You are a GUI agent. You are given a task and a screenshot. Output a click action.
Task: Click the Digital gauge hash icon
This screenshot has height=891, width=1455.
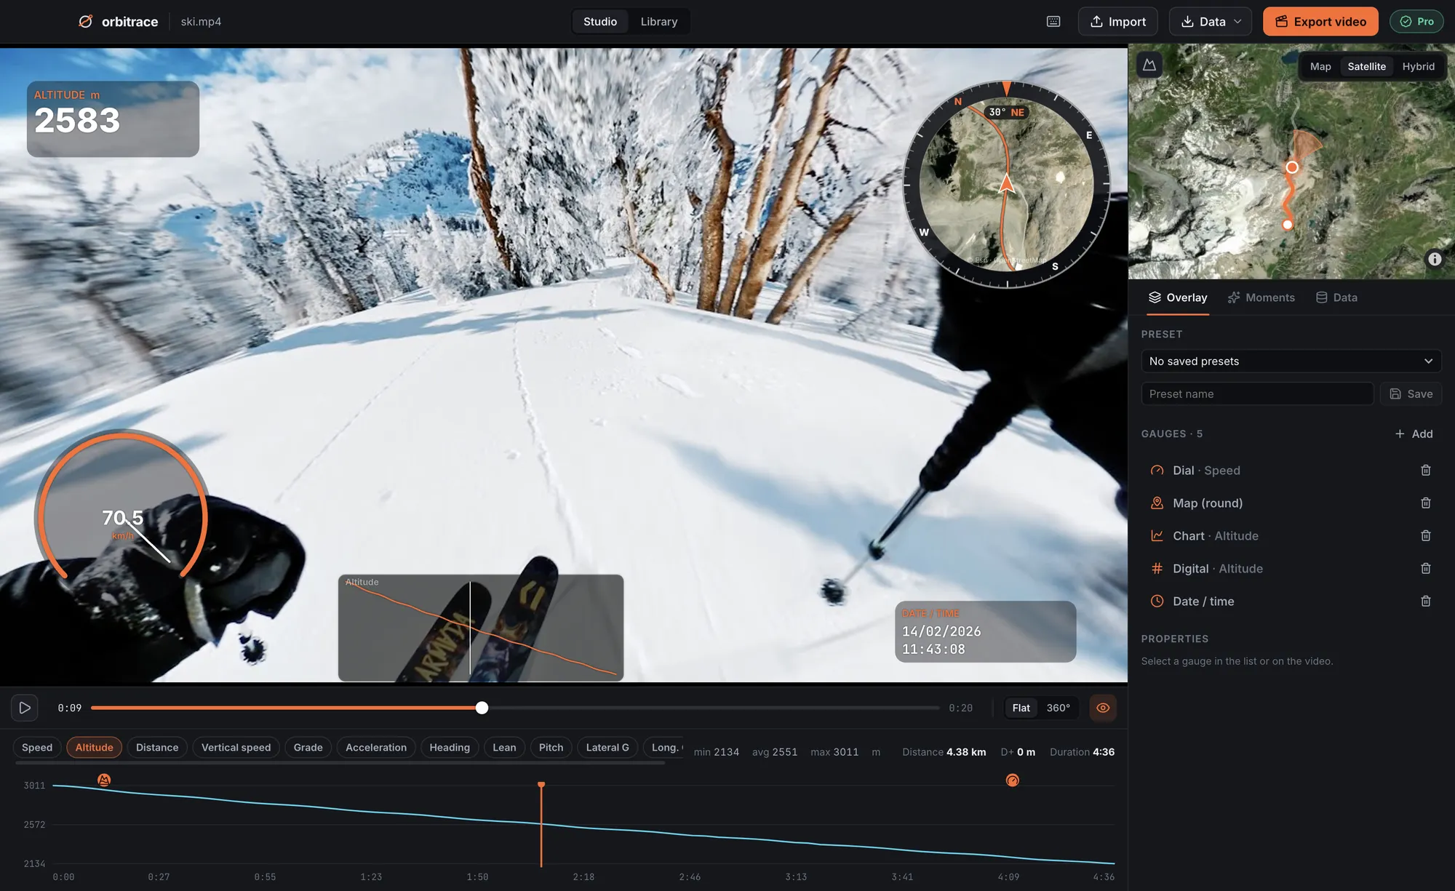point(1157,569)
